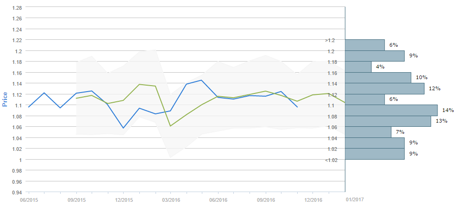
Task: Select the 0.94 y-axis value label
Action: coord(17,193)
